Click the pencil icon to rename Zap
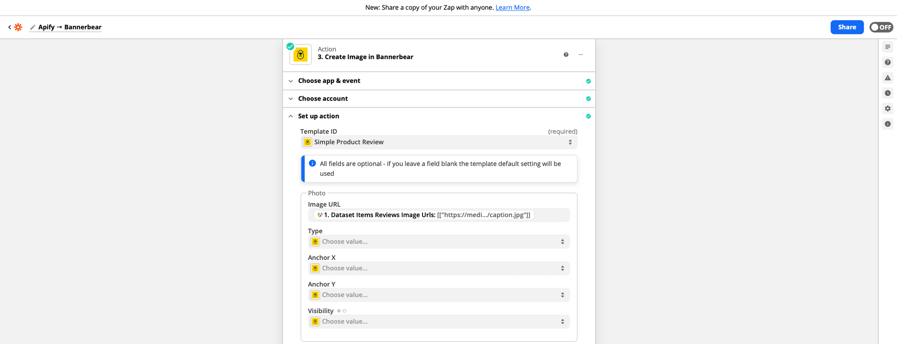This screenshot has width=897, height=344. tap(32, 27)
